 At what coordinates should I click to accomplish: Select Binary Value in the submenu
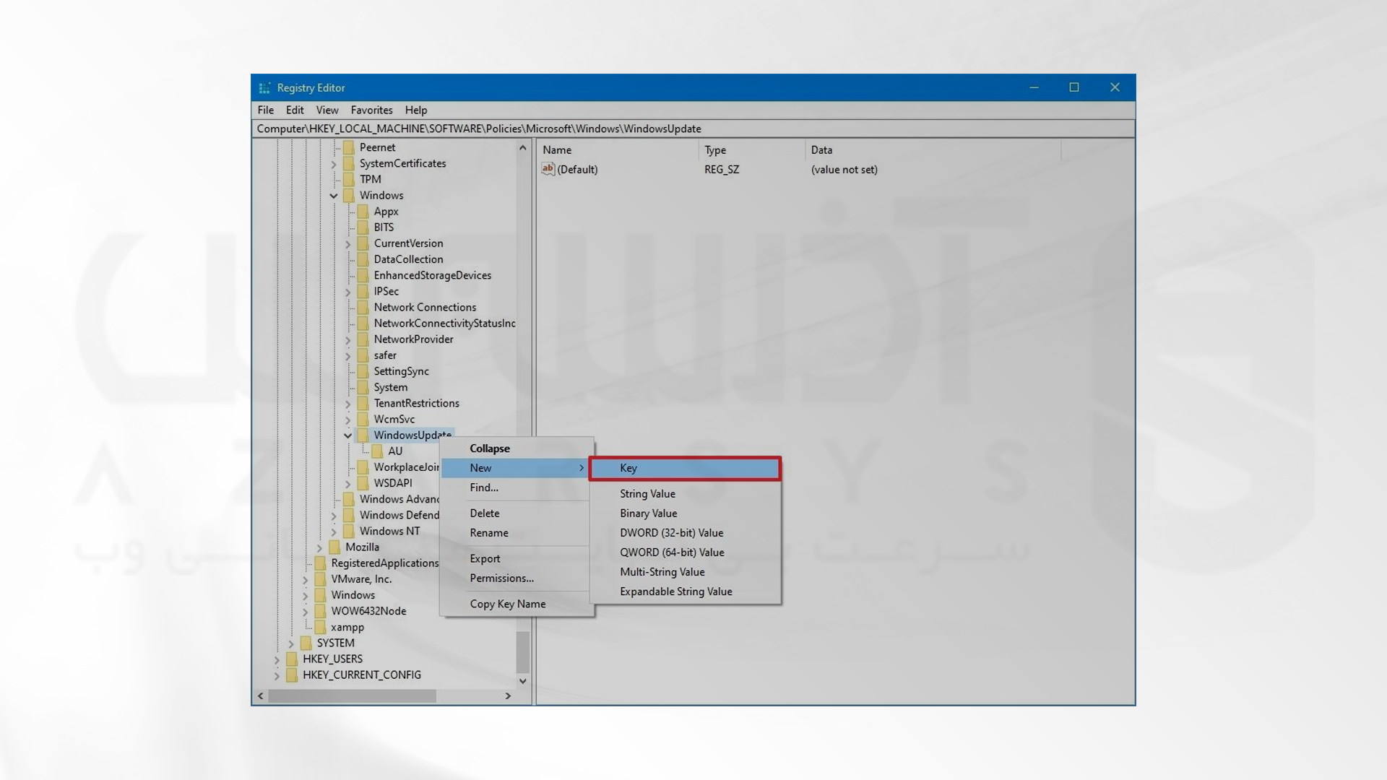pyautogui.click(x=685, y=513)
